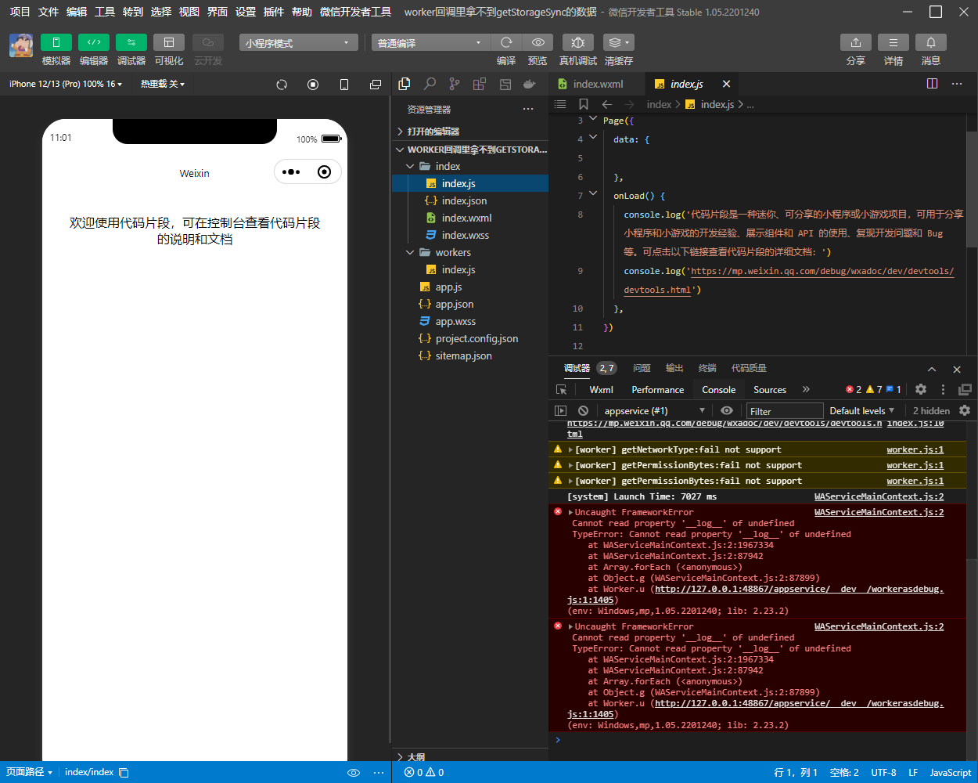This screenshot has width=978, height=783.
Task: Click the editor bookmark icon
Action: click(x=584, y=104)
